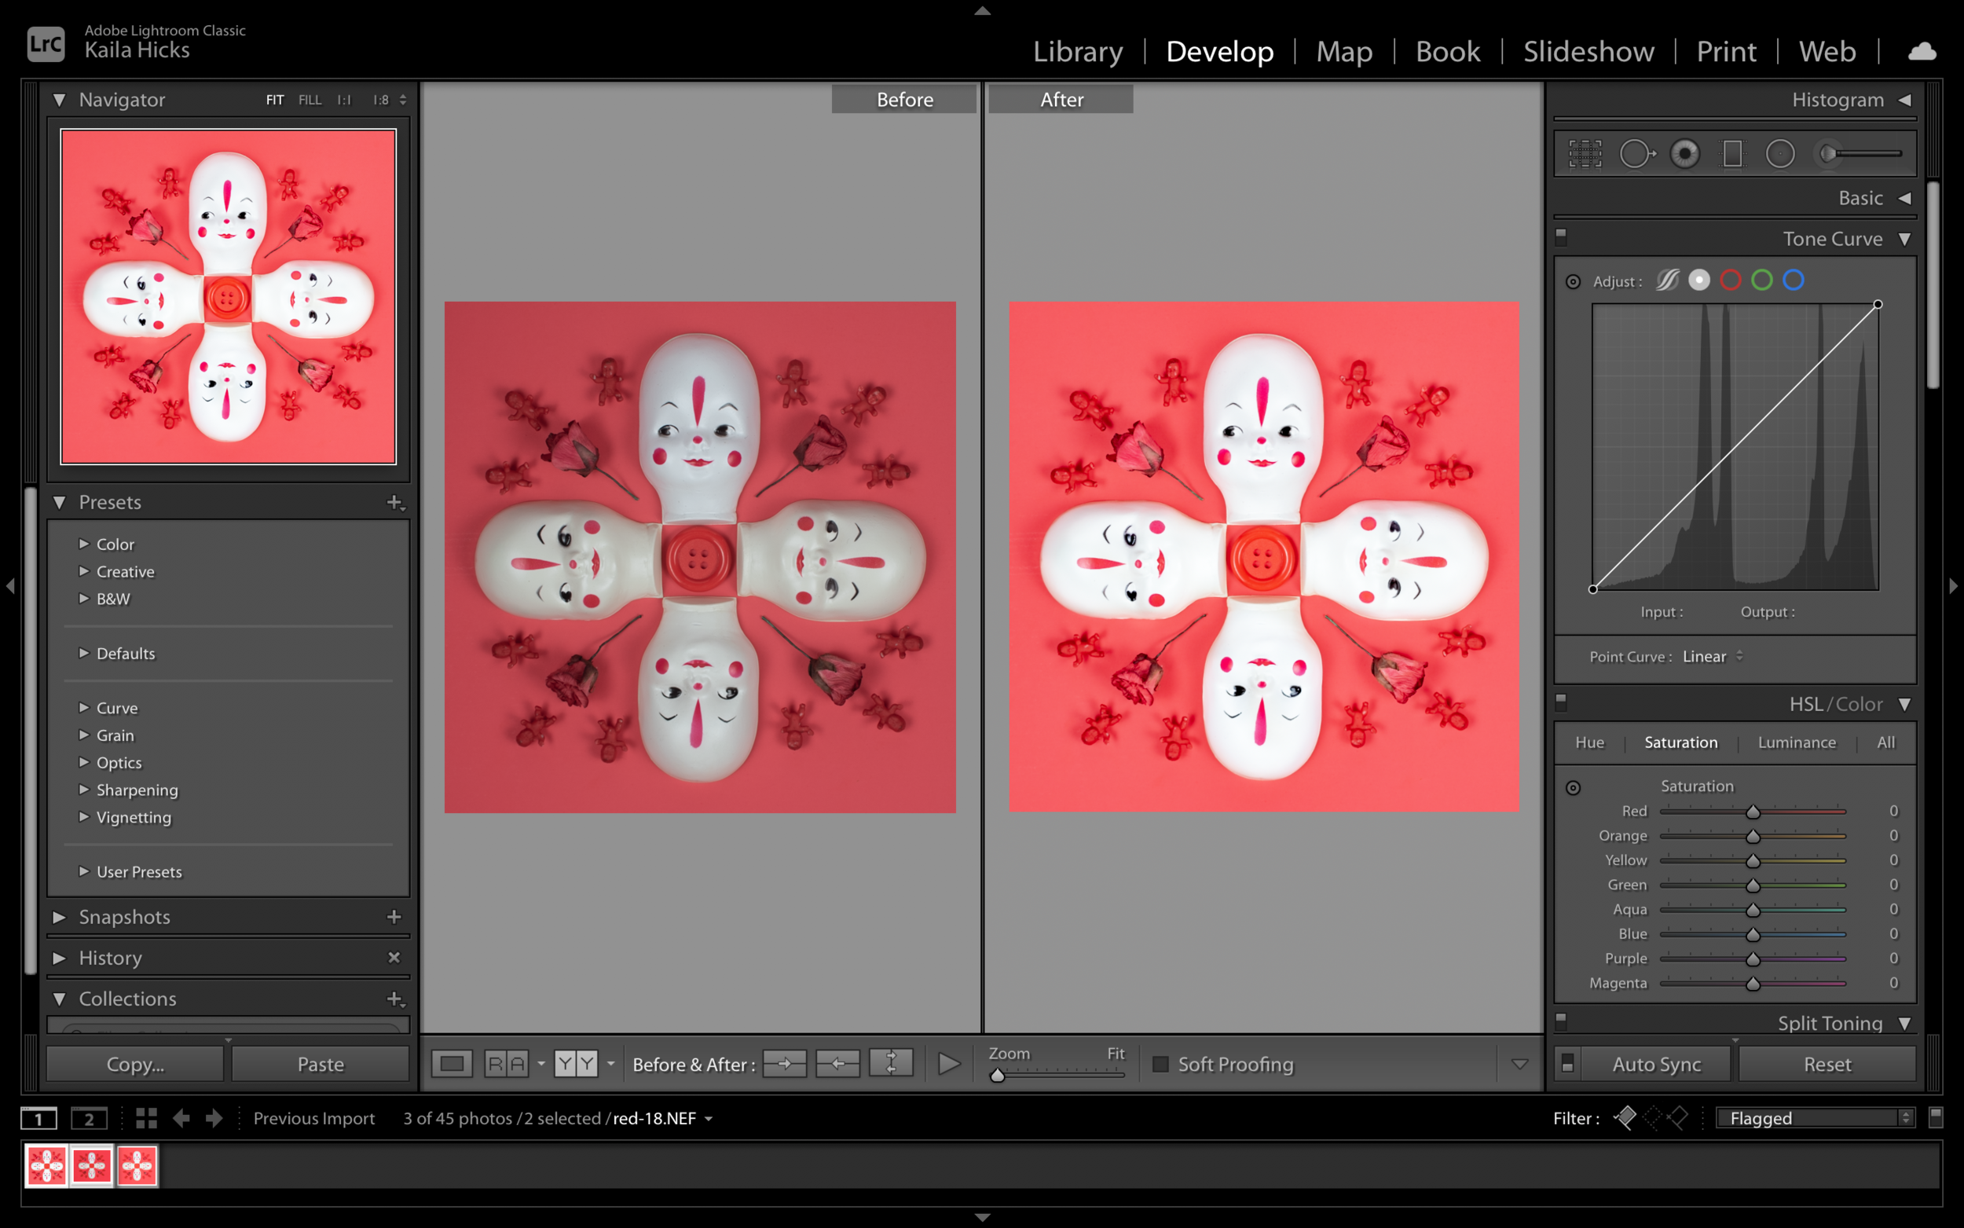Select the third filmstrip thumbnail
1964x1228 pixels.
coord(137,1166)
